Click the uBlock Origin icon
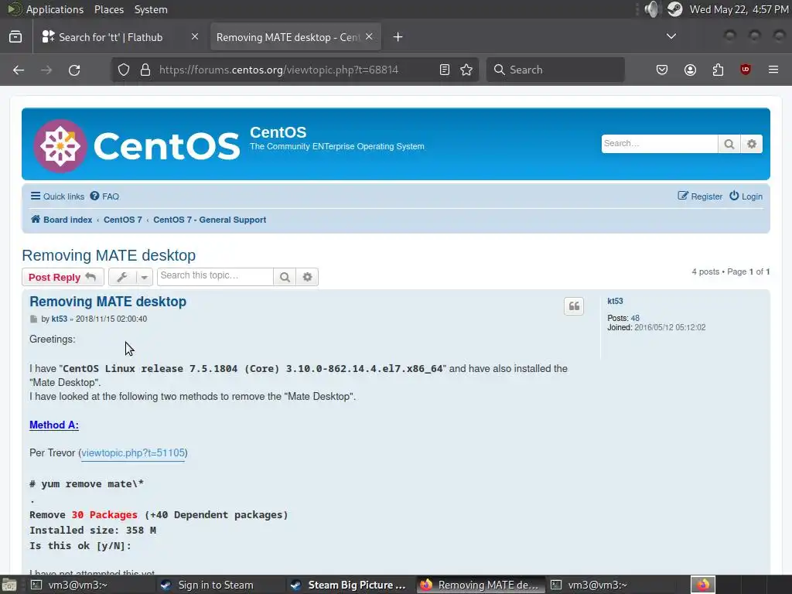 (746, 70)
